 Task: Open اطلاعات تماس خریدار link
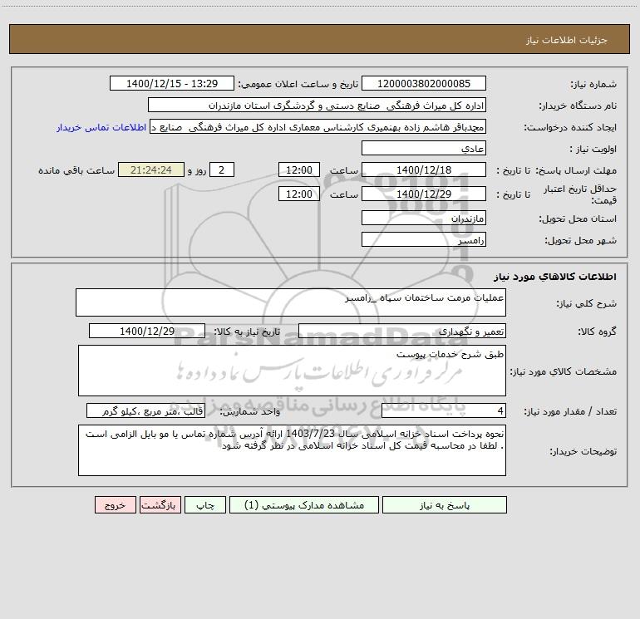coord(101,127)
